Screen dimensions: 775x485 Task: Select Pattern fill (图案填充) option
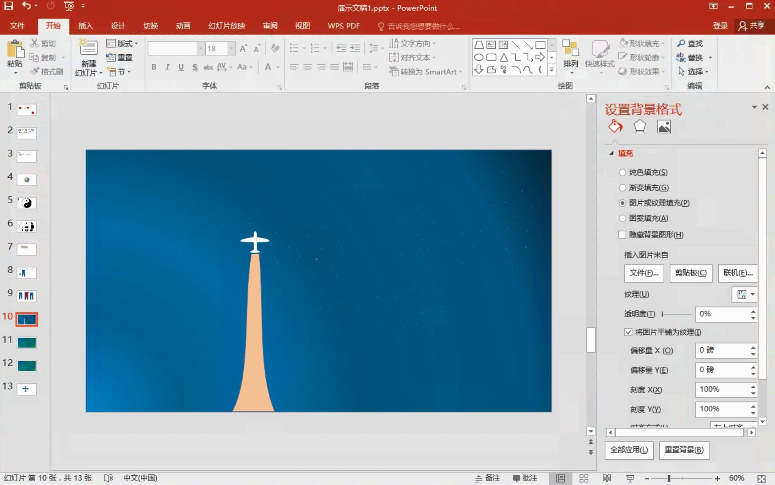[x=622, y=218]
